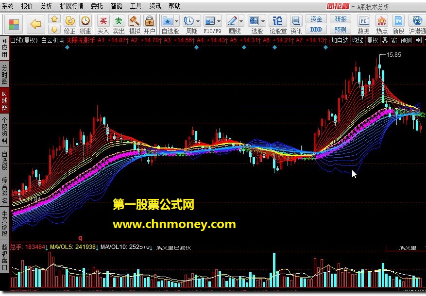Screen dimensions: 426x296
Task: Open the colorful four-square home icon
Action: point(14,24)
